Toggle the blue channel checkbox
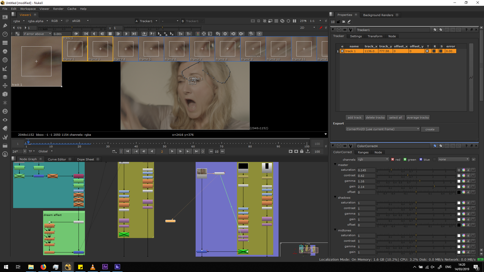Viewport: 484px width, 272px height. click(421, 159)
